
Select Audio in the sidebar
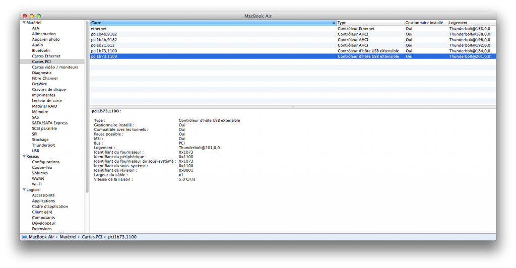coord(37,45)
